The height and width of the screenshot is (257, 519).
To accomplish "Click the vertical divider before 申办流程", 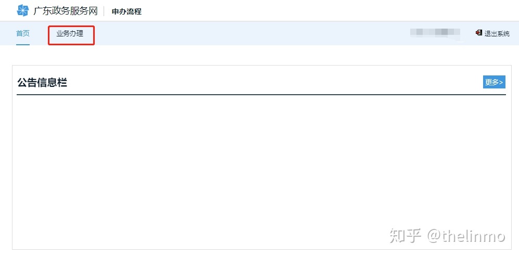I will click(104, 11).
